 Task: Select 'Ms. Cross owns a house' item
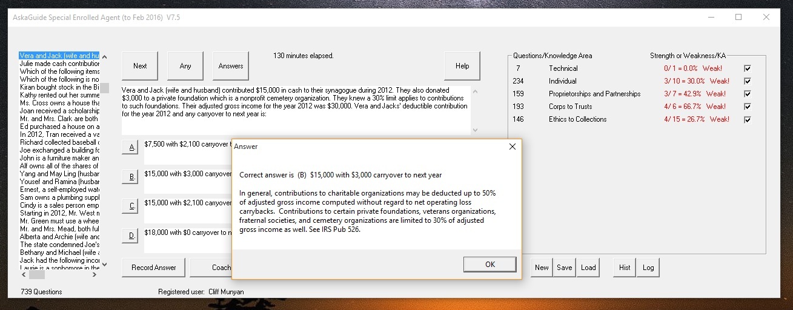59,103
